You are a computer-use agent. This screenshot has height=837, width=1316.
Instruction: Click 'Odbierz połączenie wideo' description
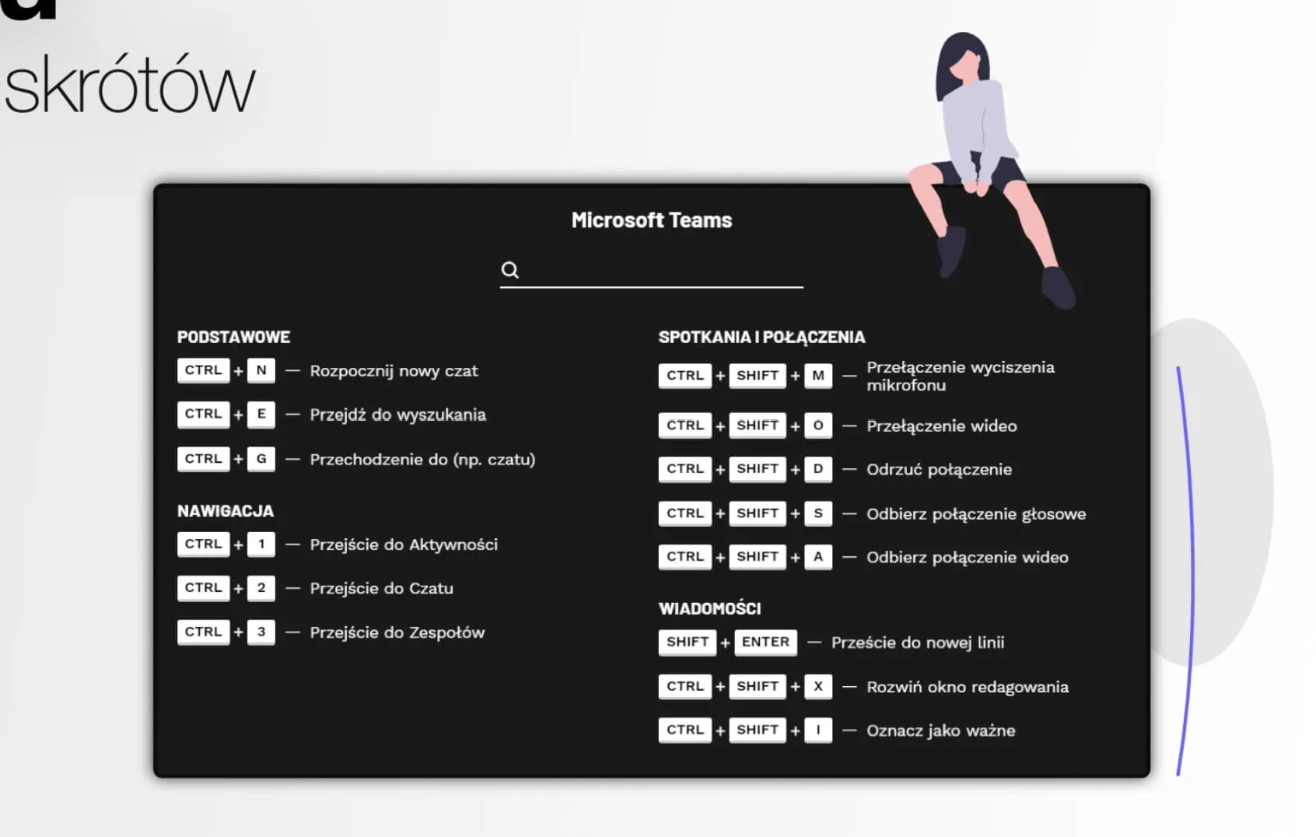tap(968, 557)
